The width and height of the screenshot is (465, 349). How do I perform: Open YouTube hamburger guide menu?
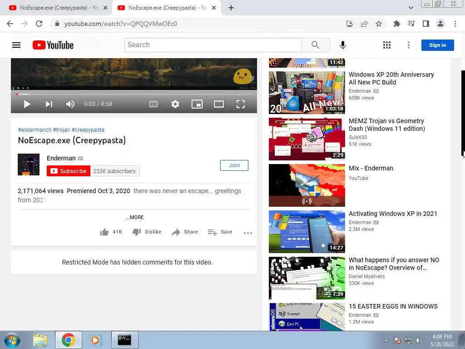[x=16, y=45]
